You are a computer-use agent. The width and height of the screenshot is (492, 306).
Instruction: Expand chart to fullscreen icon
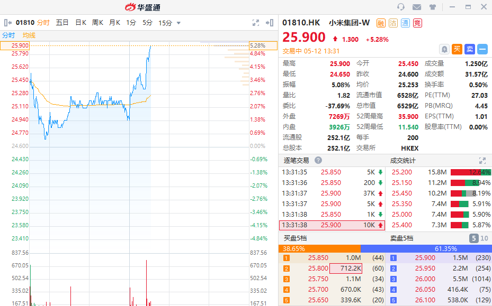point(256,23)
